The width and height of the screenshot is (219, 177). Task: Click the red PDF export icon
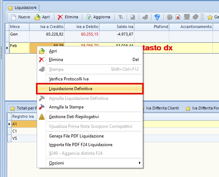pos(178,17)
